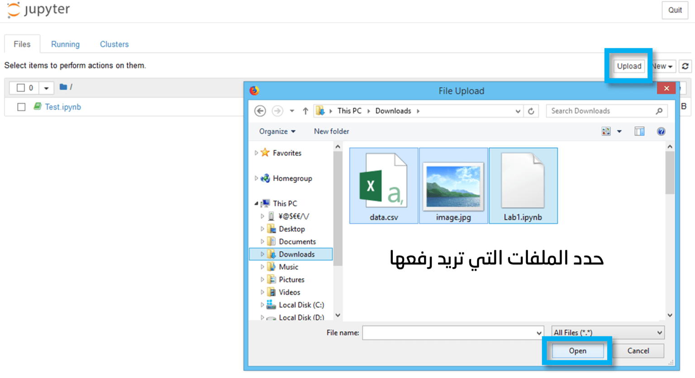Click the Upload button
Screen dimensions: 695x378
tap(628, 66)
